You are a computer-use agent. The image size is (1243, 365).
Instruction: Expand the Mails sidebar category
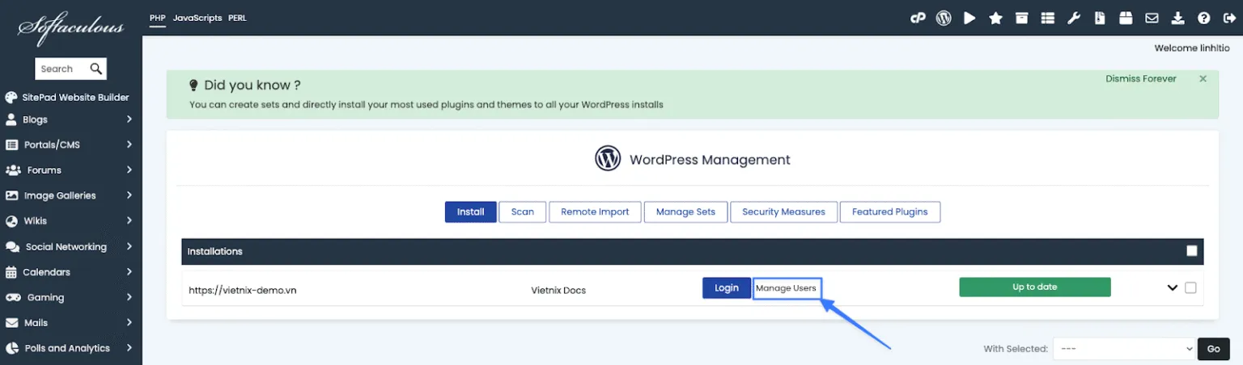(x=129, y=323)
